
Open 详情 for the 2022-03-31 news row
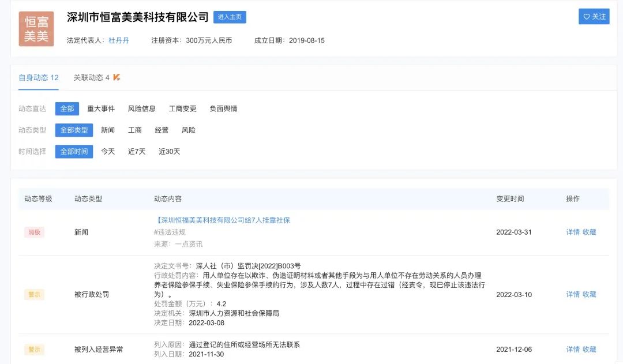pyautogui.click(x=573, y=232)
